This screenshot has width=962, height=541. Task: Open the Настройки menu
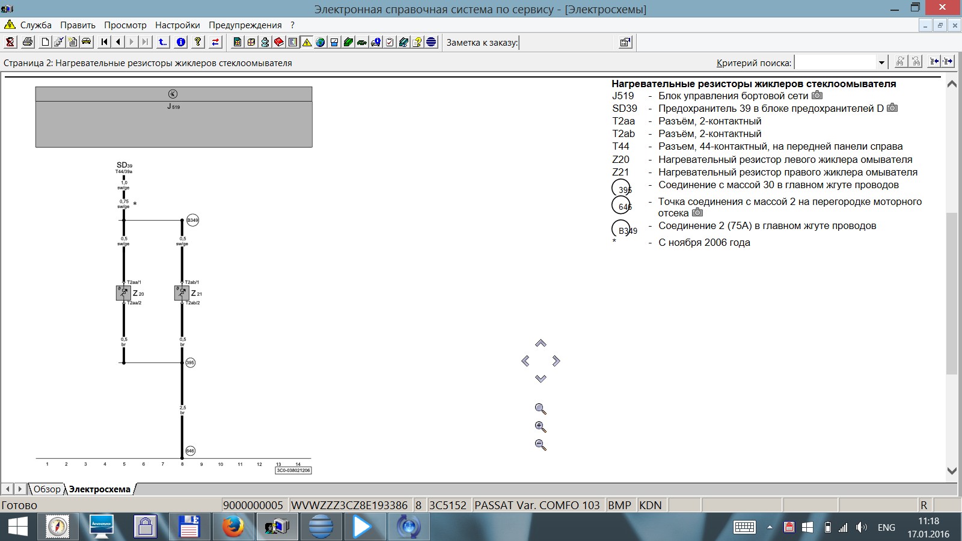tap(177, 25)
